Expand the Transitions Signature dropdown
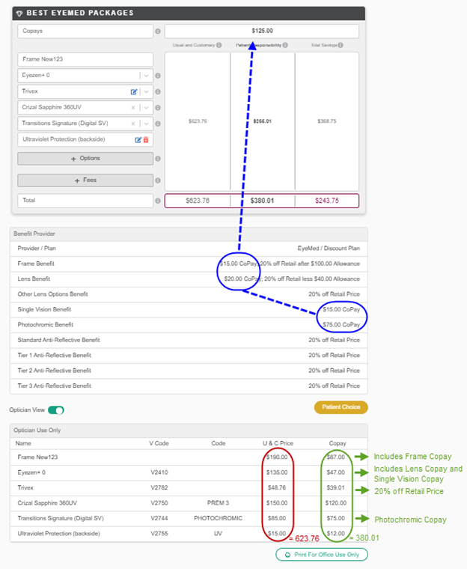467x569 pixels. 146,124
